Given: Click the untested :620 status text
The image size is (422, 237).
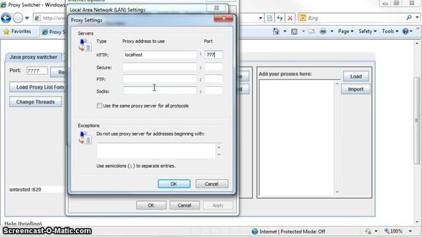Looking at the screenshot, I should pos(25,190).
